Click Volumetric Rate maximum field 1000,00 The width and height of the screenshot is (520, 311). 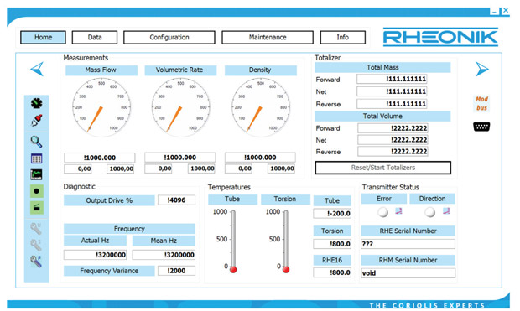[x=201, y=168]
